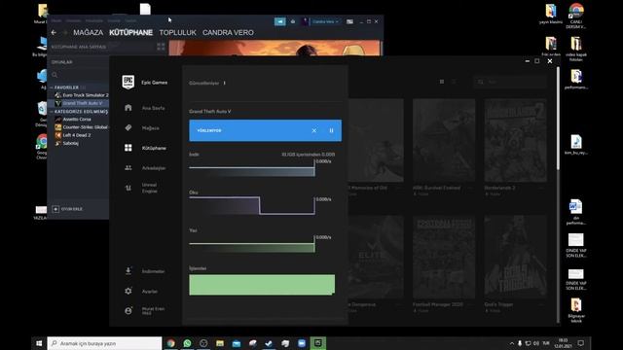The image size is (623, 350).
Task: Open Arkadaşlar friends icon in the Epic launcher
Action: [x=128, y=168]
